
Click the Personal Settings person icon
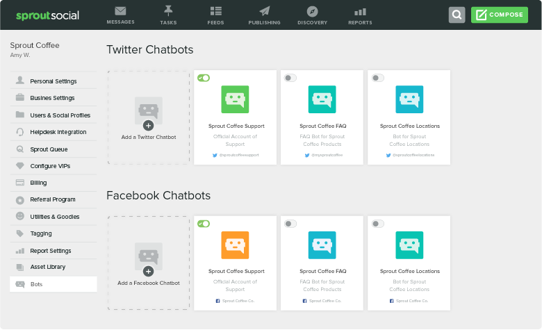(x=20, y=80)
